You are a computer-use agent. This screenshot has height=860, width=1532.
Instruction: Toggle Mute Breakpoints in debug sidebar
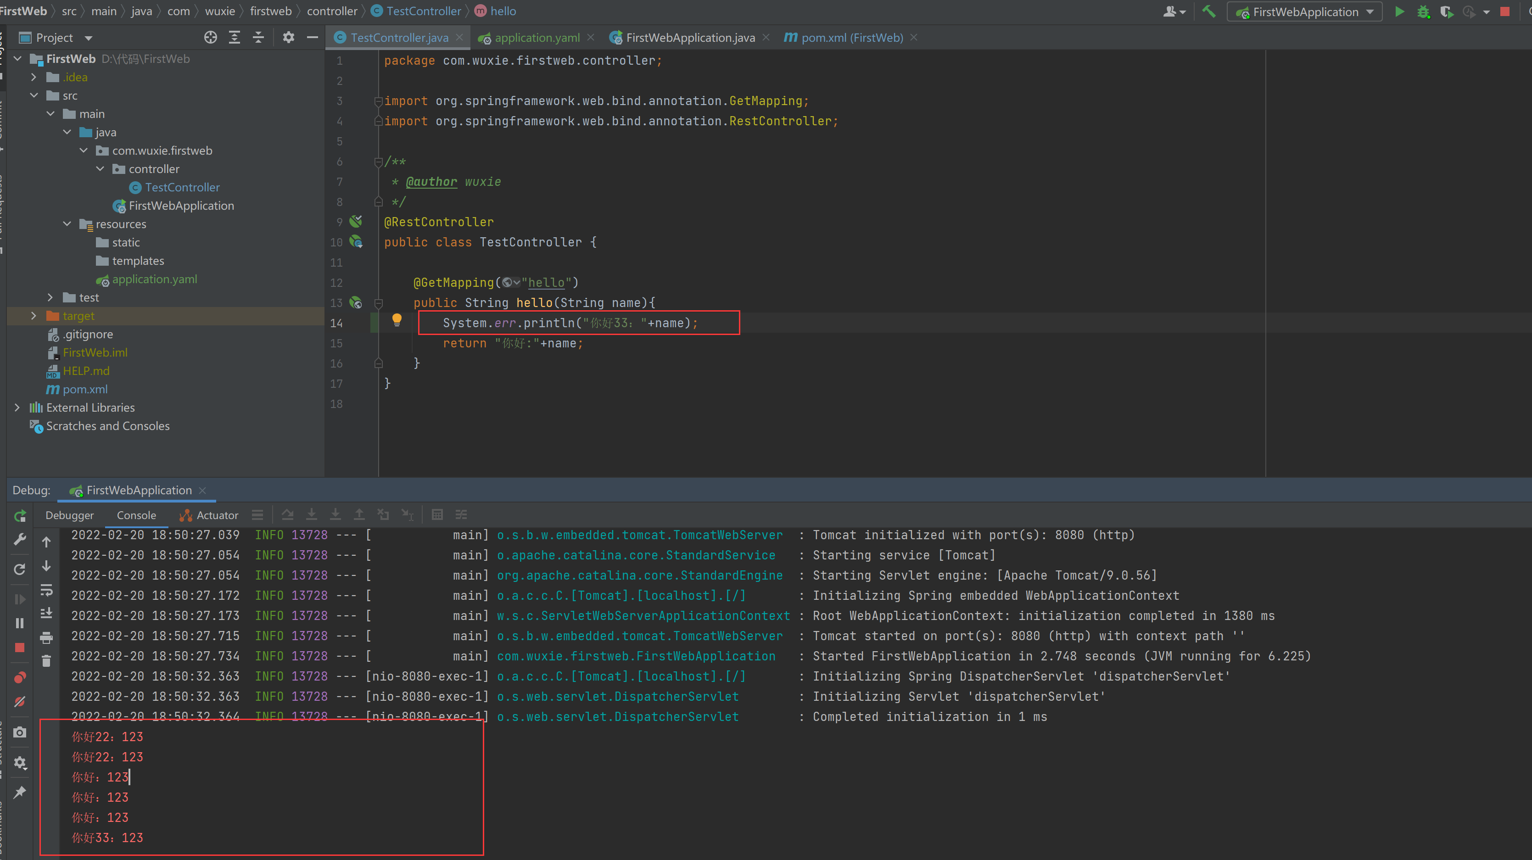point(20,702)
